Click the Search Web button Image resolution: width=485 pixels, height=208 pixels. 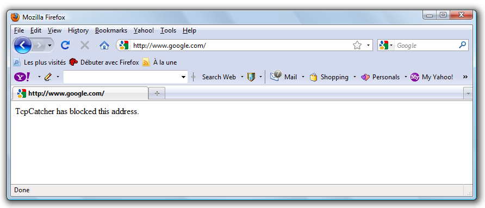click(219, 77)
